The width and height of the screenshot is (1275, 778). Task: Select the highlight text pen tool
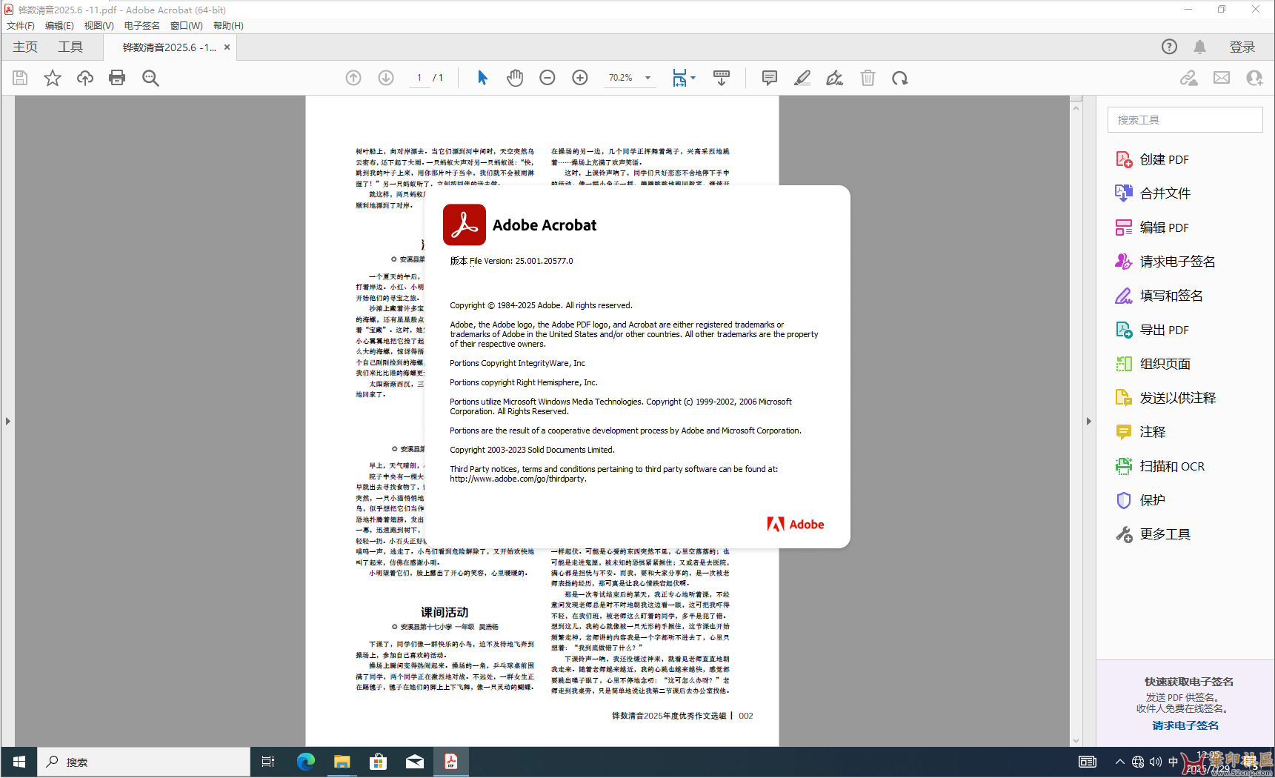click(x=802, y=78)
